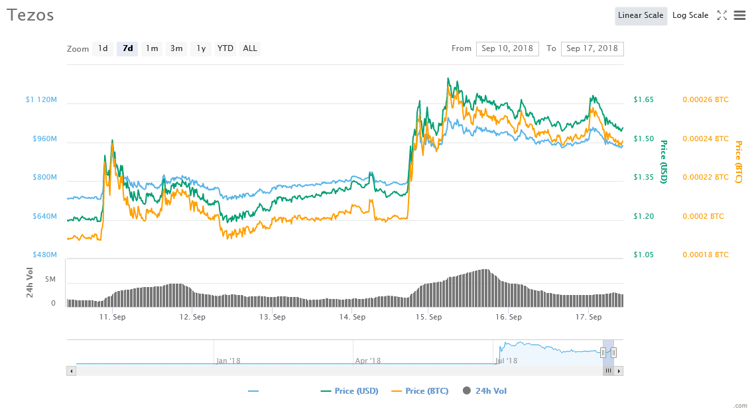Click the $640M market cap label
This screenshot has height=411, width=754.
[44, 217]
